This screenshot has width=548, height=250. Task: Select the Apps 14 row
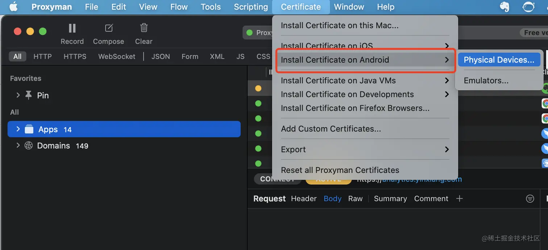pyautogui.click(x=124, y=129)
